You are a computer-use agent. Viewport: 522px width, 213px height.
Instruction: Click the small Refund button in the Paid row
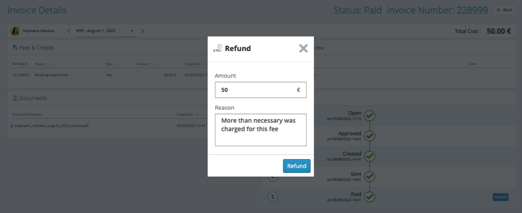point(500,197)
